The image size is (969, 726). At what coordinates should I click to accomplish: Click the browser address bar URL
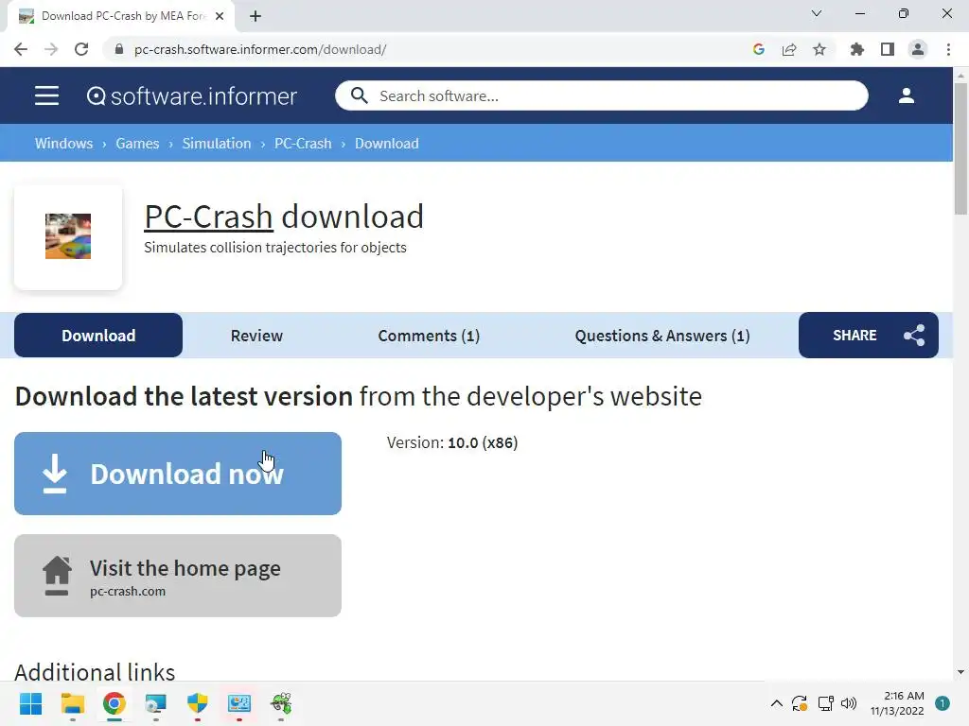click(x=260, y=49)
